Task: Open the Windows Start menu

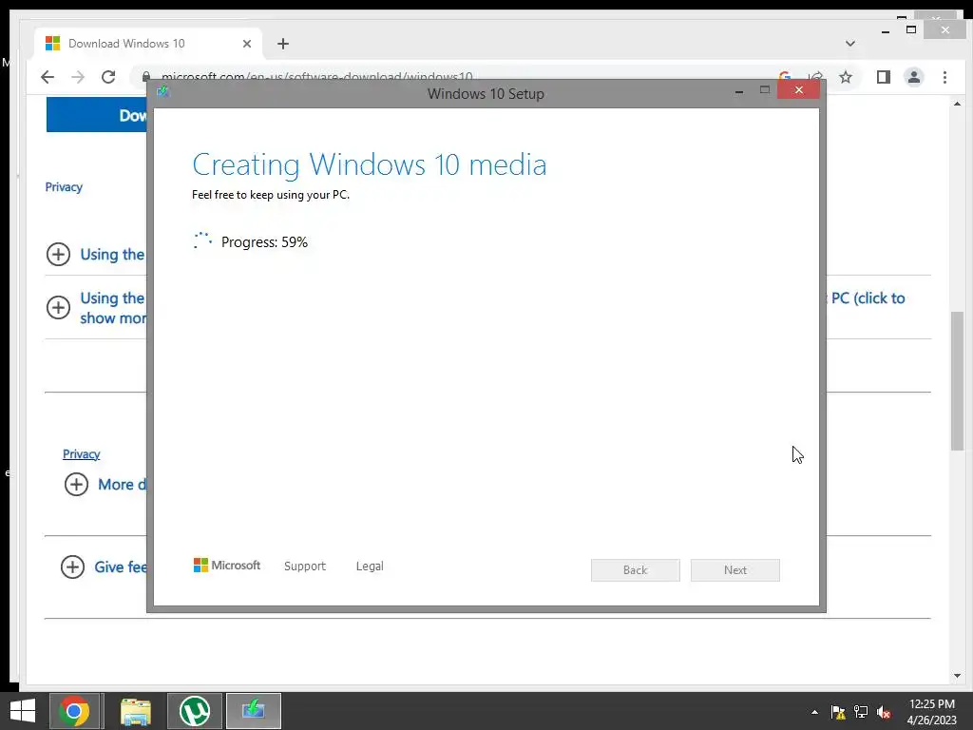Action: point(23,711)
